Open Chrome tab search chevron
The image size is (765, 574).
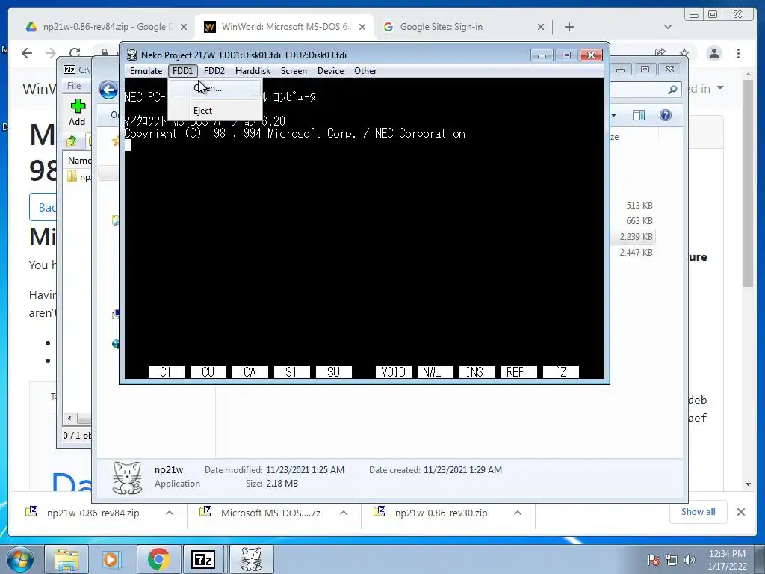668,27
